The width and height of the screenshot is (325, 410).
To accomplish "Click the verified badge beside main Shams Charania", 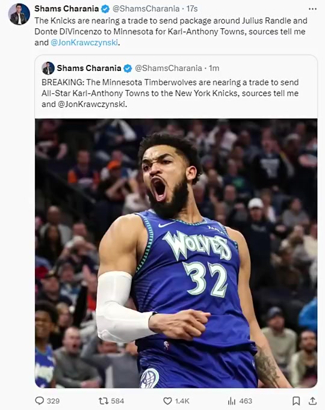I will tap(105, 9).
